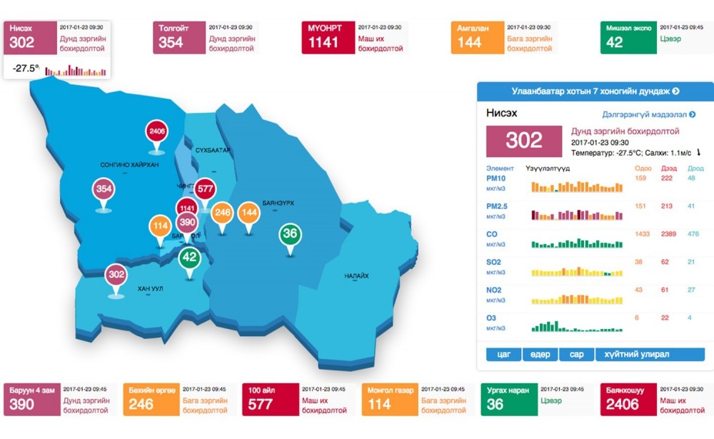Click the CO bar chart
The image size is (714, 439).
pyautogui.click(x=577, y=243)
